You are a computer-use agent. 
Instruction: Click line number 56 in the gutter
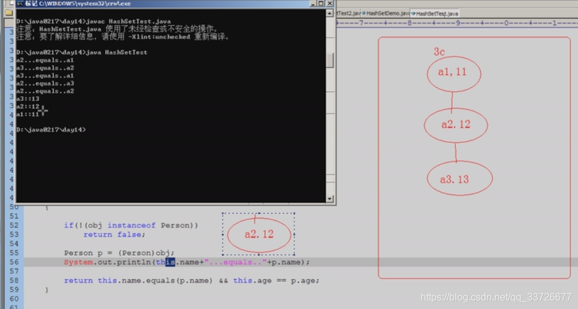[x=14, y=262]
